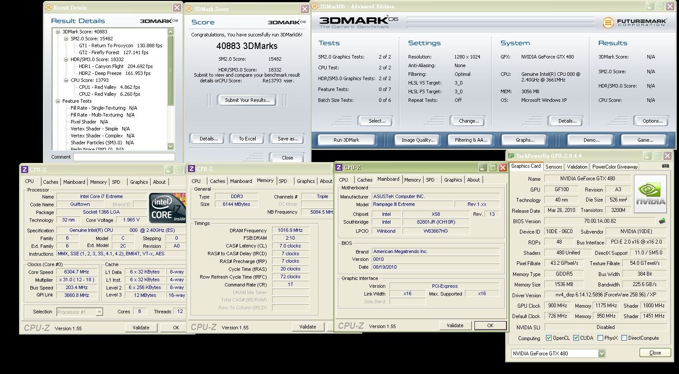
Task: Click Details button in 3DMark Score window
Action: tap(208, 139)
